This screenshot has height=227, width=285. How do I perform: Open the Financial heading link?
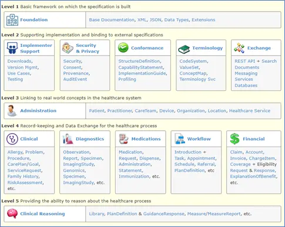point(254,139)
